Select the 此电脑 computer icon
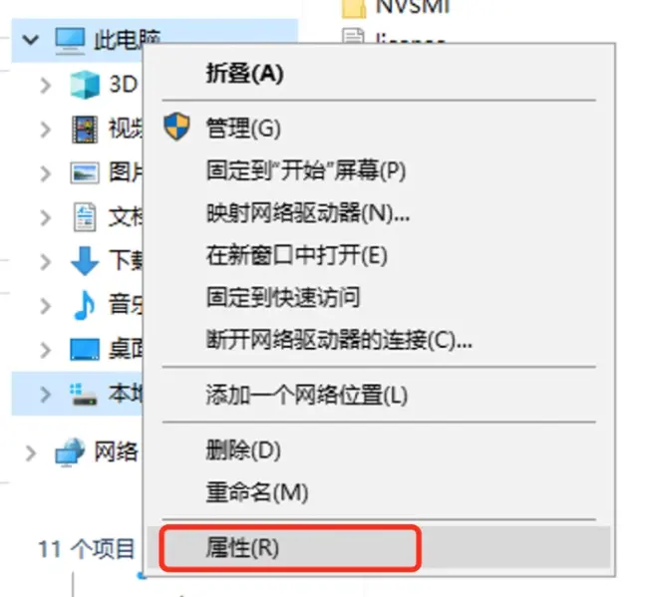 [70, 41]
